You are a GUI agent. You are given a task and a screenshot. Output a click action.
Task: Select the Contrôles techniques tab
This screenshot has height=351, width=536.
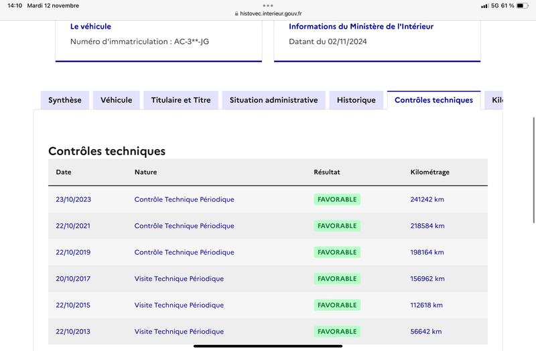tap(433, 100)
